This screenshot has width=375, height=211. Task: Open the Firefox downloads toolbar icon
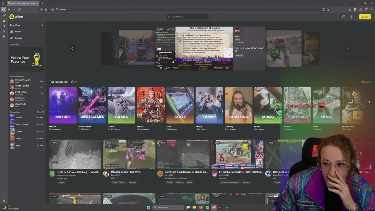tap(350, 9)
